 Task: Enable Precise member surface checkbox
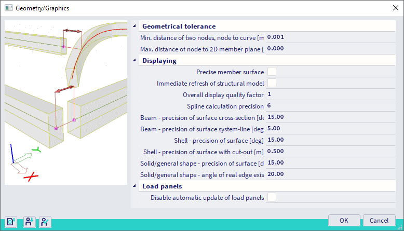coord(272,72)
